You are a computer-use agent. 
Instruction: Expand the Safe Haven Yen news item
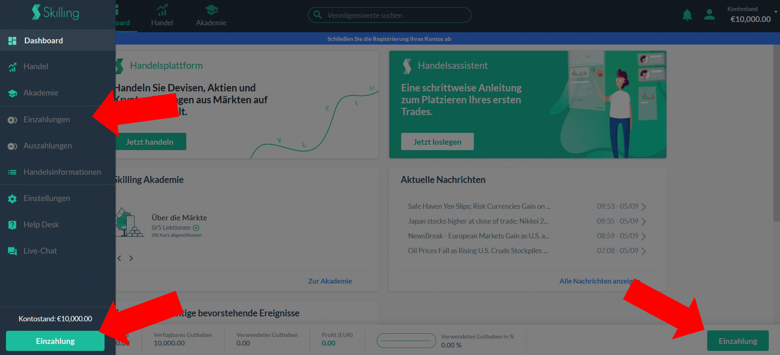pyautogui.click(x=644, y=207)
